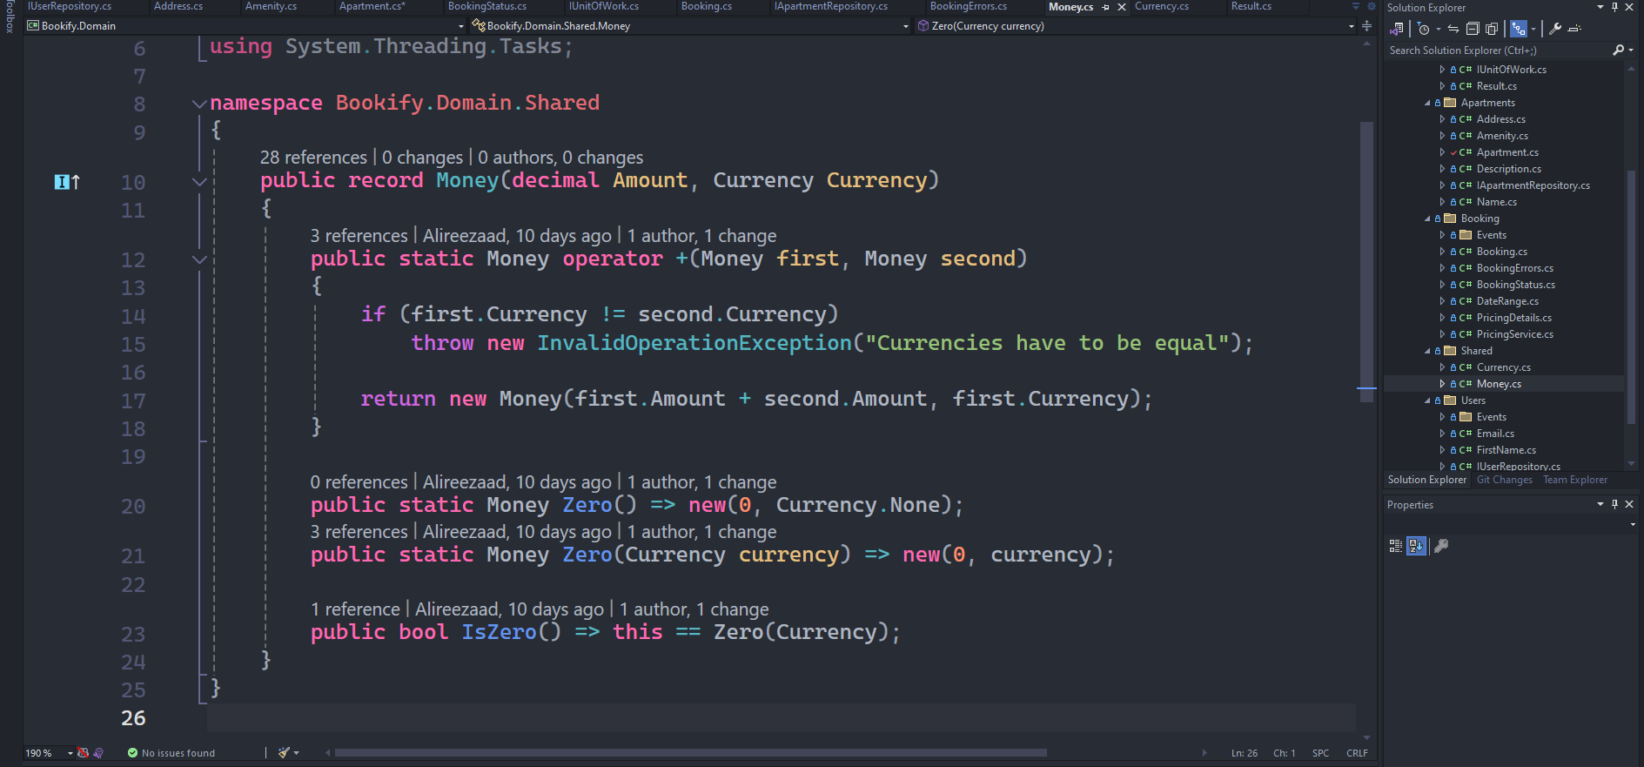Viewport: 1644px width, 767px height.
Task: Pin the Properties panel
Action: click(x=1614, y=504)
